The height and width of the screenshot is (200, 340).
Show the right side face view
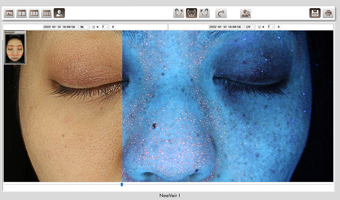(204, 13)
